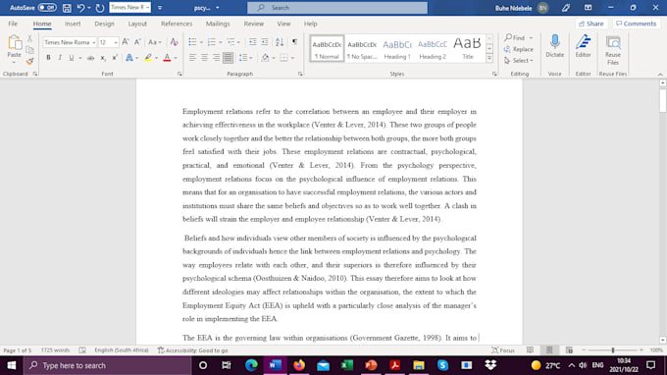Redo the last action
This screenshot has height=375, width=667.
coord(100,8)
